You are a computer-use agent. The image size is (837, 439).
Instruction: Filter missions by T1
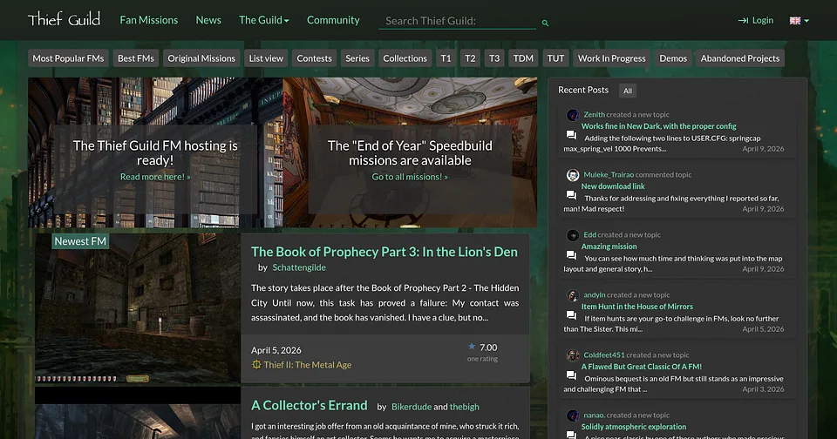pos(446,58)
